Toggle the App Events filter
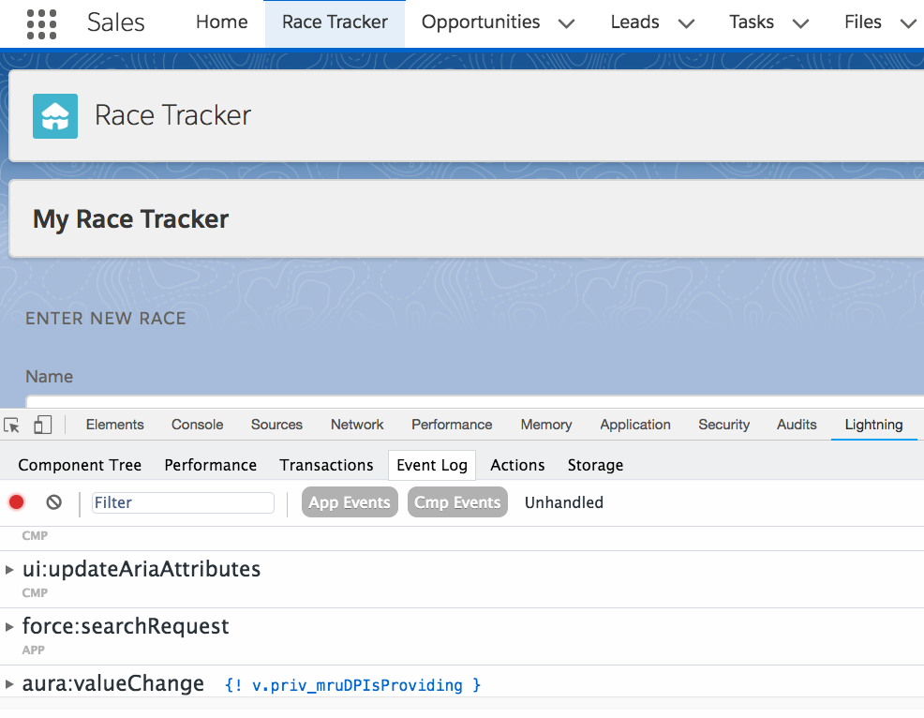This screenshot has width=924, height=718. coord(350,502)
